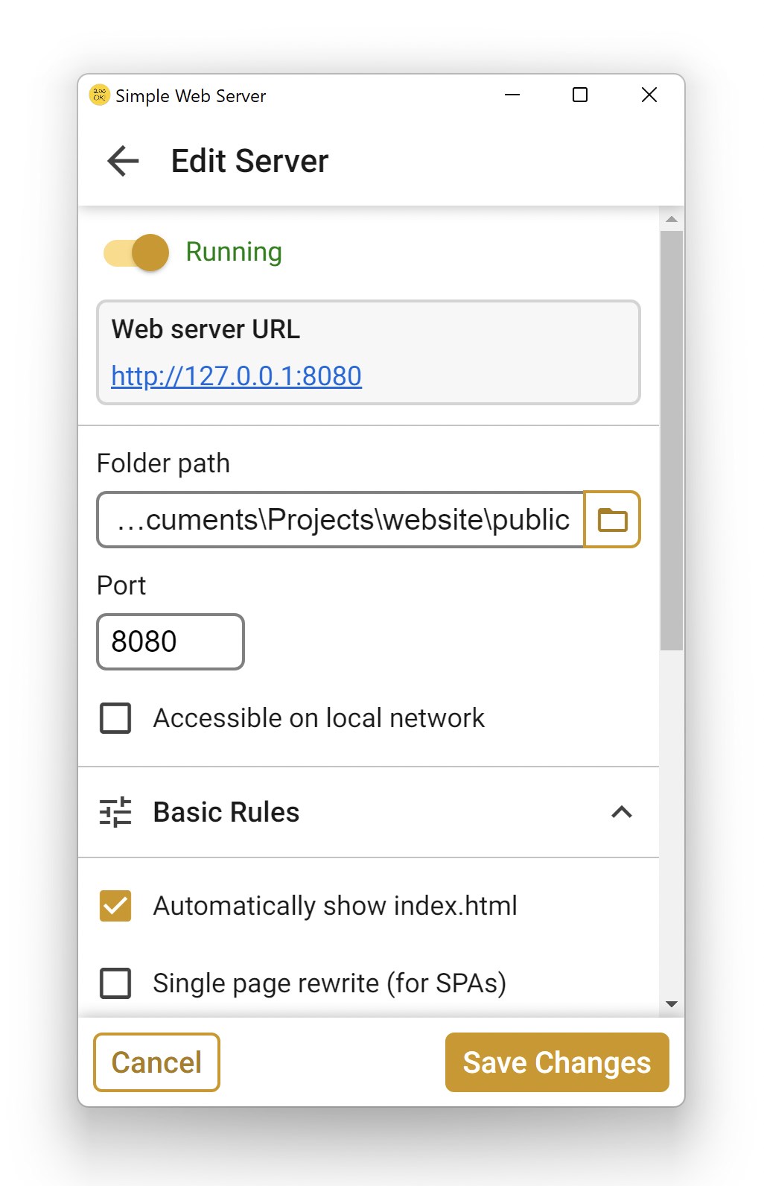Open folder browser icon for folder path

pyautogui.click(x=612, y=520)
